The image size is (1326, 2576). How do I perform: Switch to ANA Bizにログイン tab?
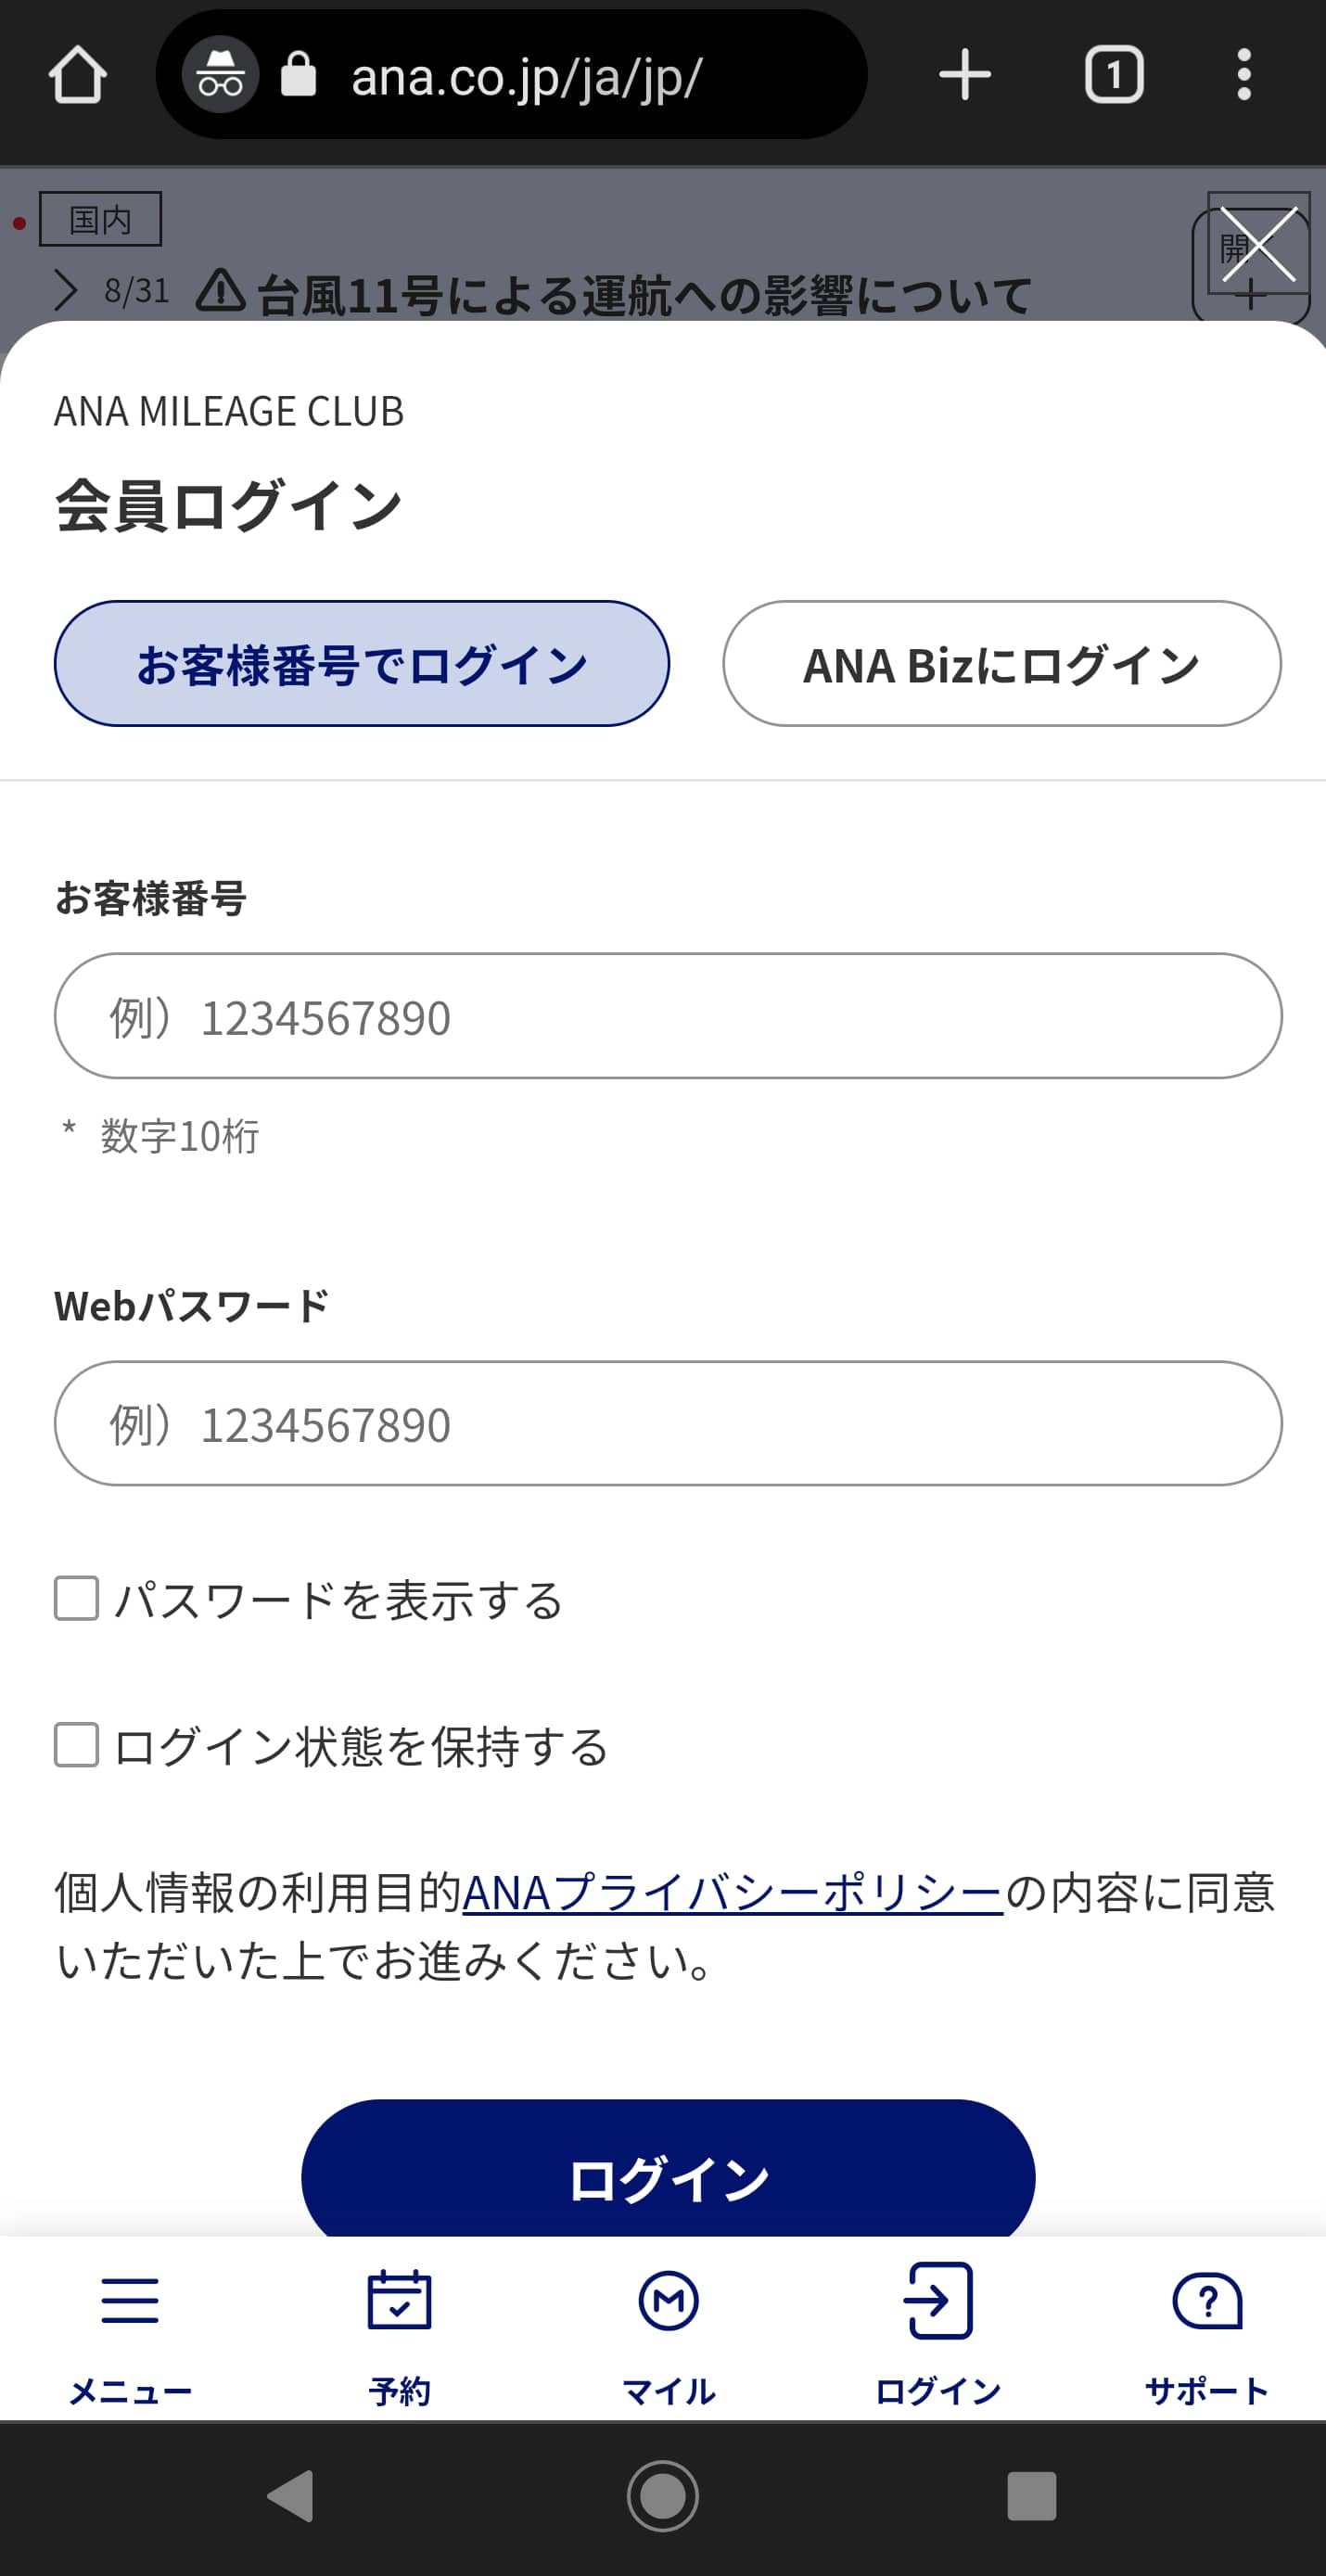(x=1001, y=664)
